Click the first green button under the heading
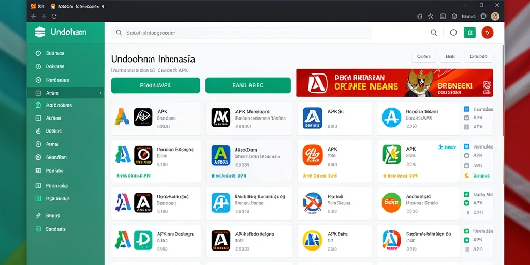Screen dimensions: 530x265 (x=155, y=85)
